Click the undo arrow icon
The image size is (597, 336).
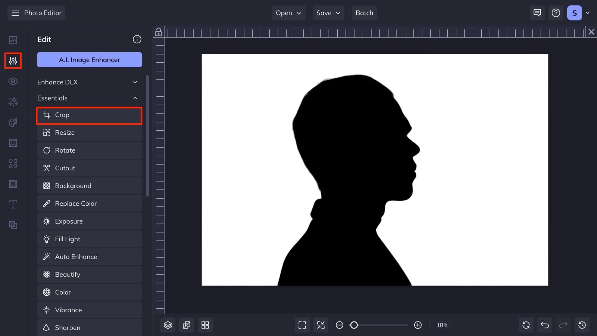(x=544, y=325)
